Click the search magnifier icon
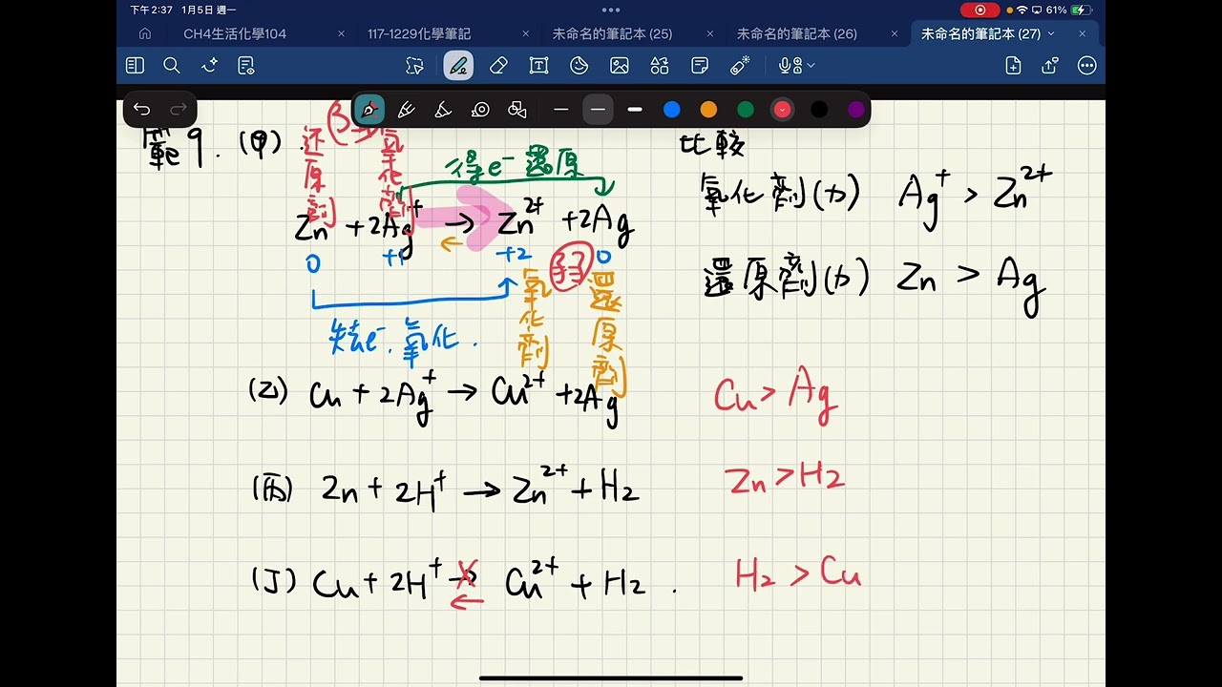The width and height of the screenshot is (1222, 687). click(172, 66)
